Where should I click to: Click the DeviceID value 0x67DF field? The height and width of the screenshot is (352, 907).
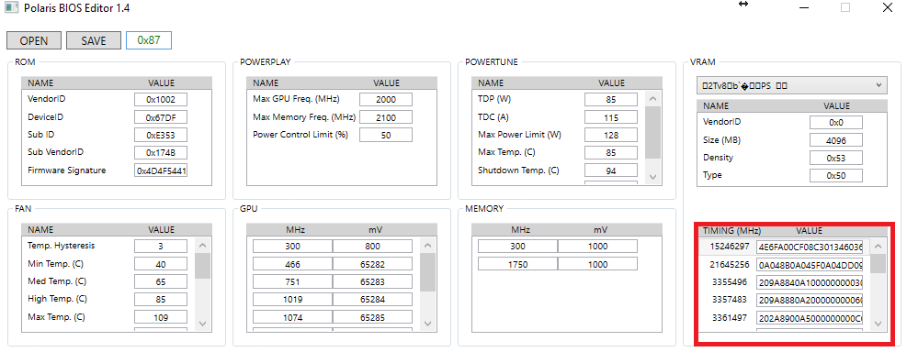[x=161, y=117]
